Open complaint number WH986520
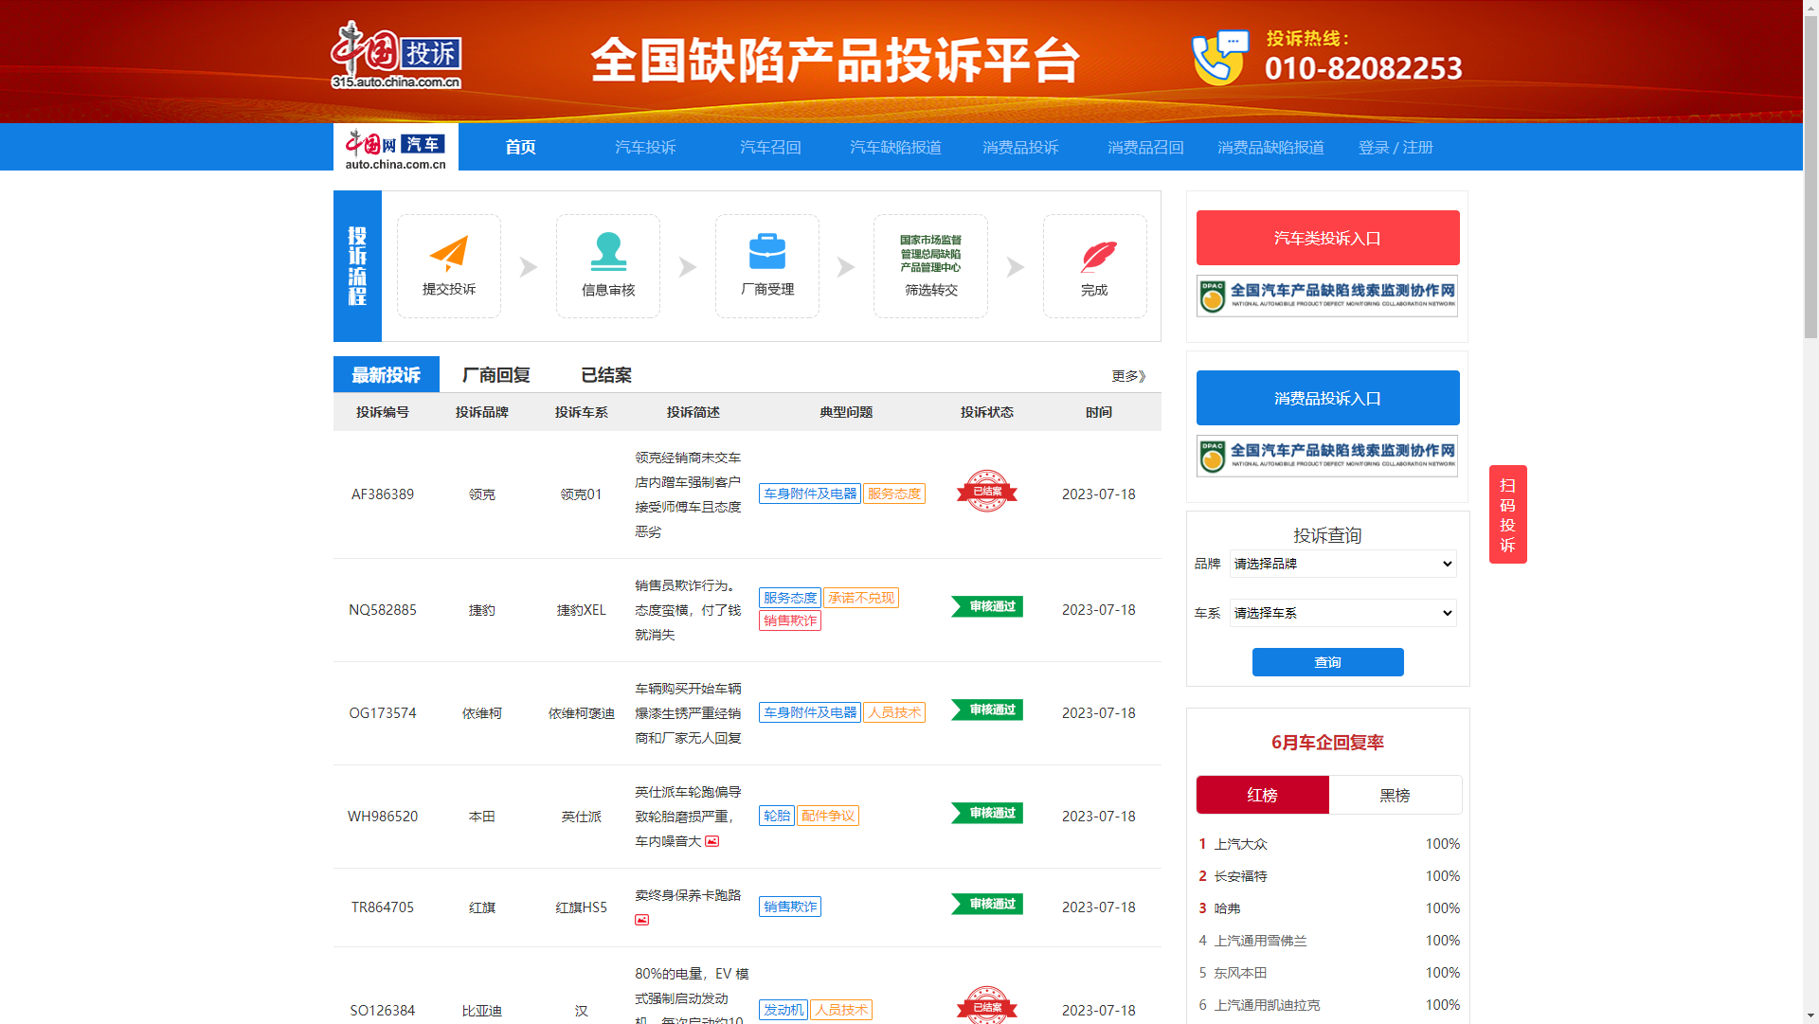The image size is (1819, 1024). coord(383,817)
